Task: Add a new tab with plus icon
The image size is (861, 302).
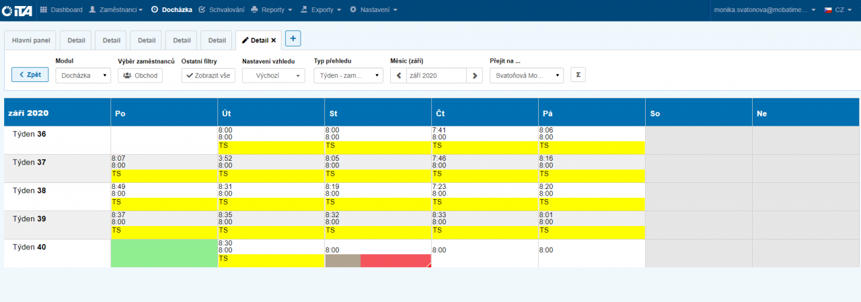Action: pyautogui.click(x=293, y=38)
